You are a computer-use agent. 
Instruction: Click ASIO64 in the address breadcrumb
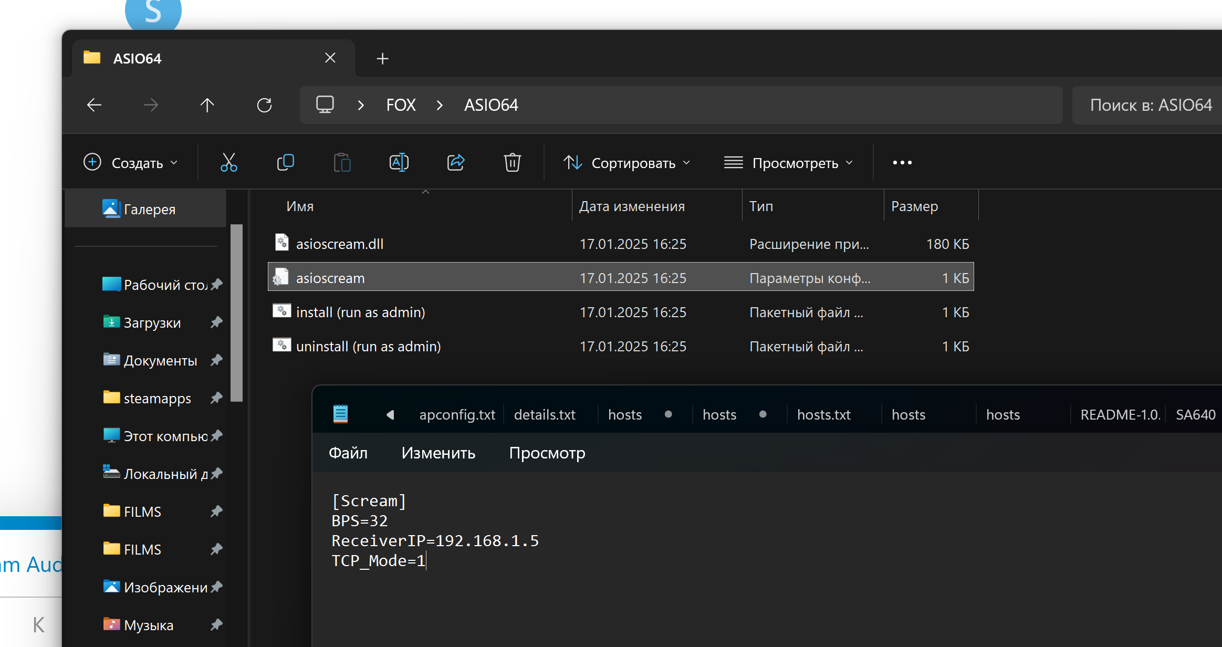(491, 105)
